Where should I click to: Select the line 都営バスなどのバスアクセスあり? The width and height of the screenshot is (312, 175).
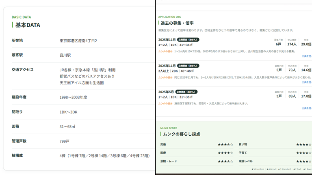pyautogui.click(x=87, y=77)
